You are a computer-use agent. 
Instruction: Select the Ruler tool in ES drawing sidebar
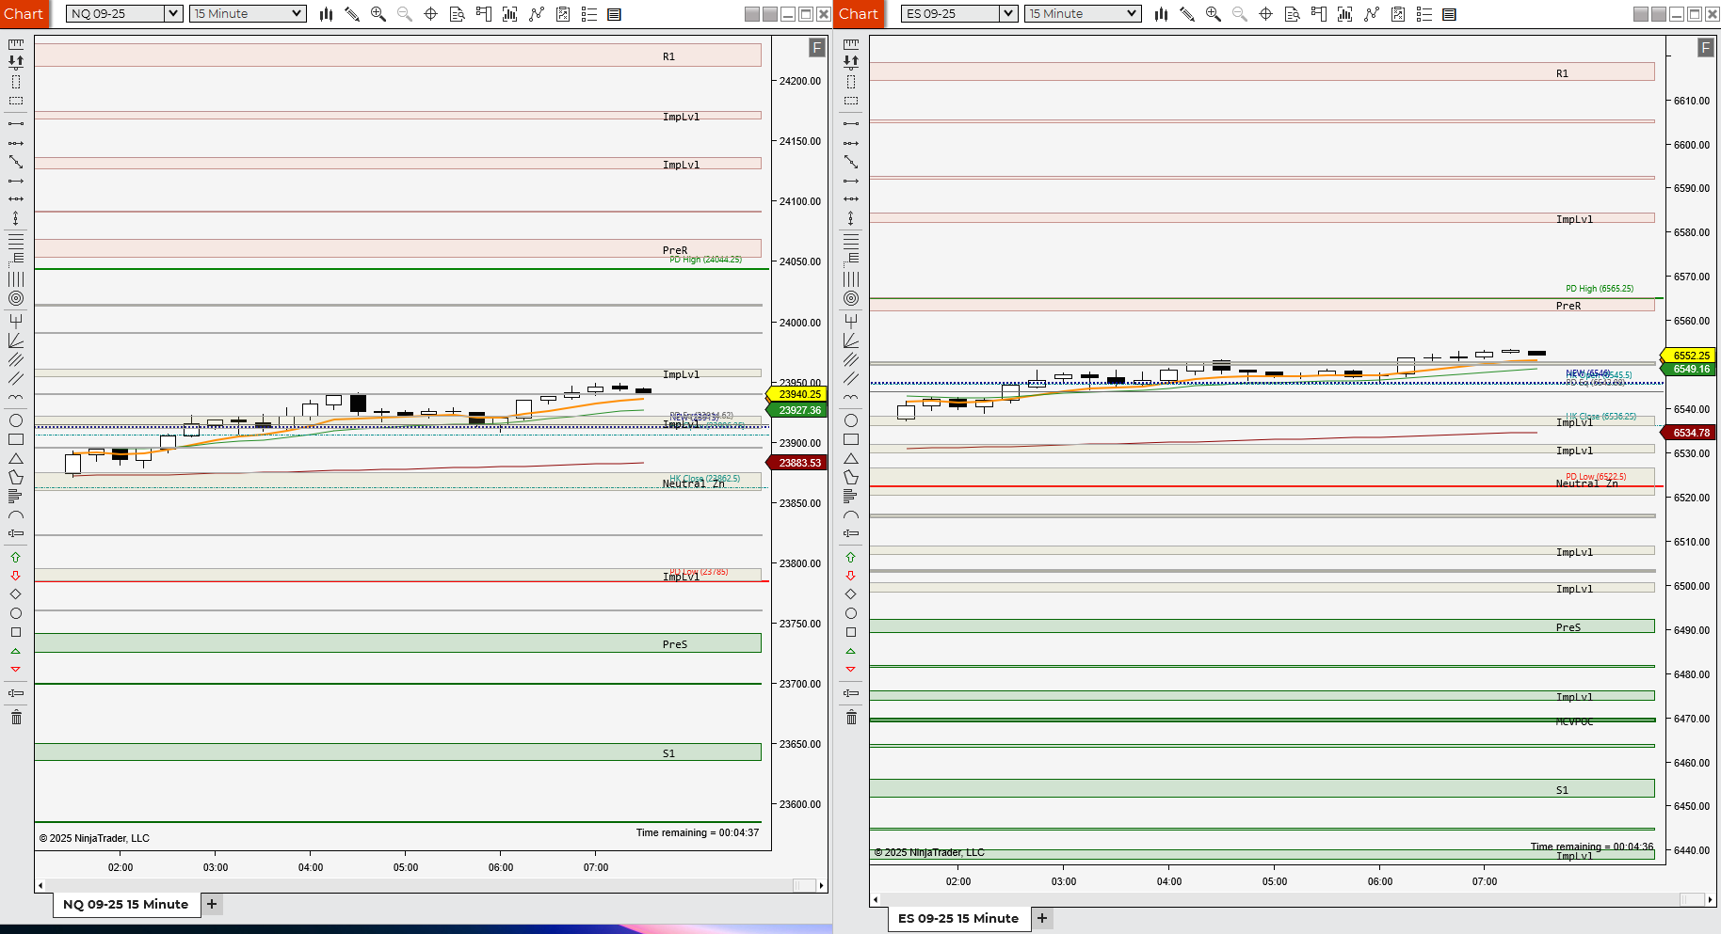coord(851,44)
